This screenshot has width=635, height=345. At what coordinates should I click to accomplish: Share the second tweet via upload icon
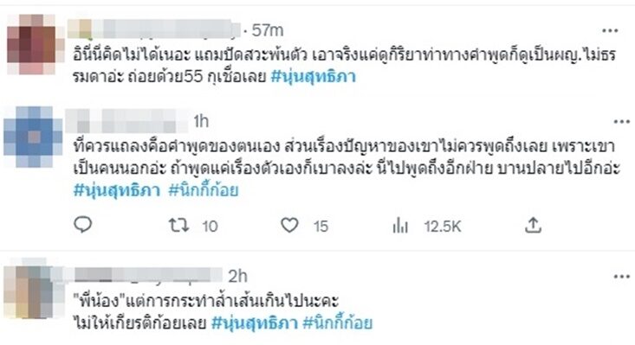(533, 226)
